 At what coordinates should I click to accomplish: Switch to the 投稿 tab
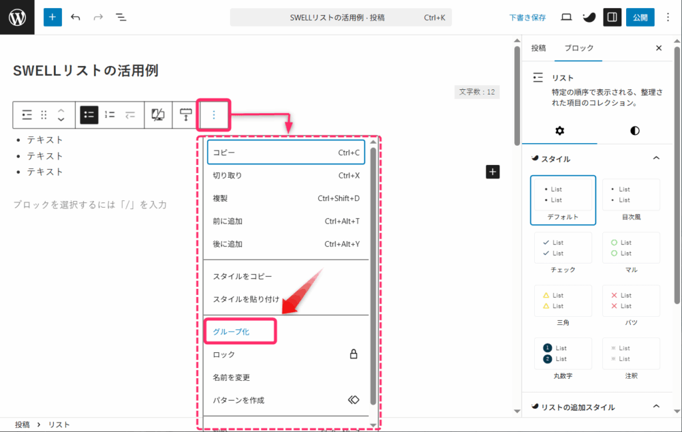pyautogui.click(x=538, y=48)
